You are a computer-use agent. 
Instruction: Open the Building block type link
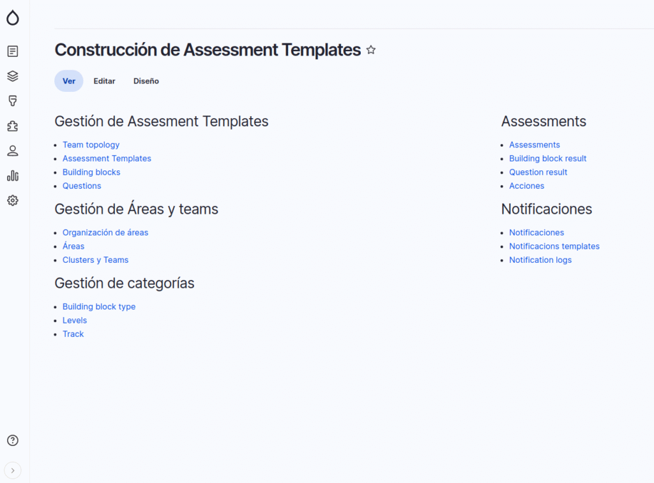(99, 306)
